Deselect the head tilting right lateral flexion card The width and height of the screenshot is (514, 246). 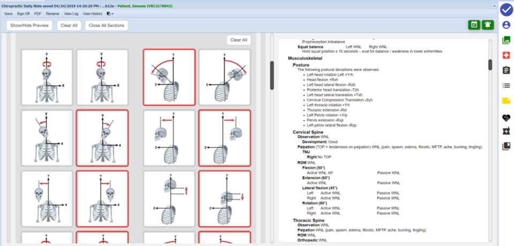[102, 138]
